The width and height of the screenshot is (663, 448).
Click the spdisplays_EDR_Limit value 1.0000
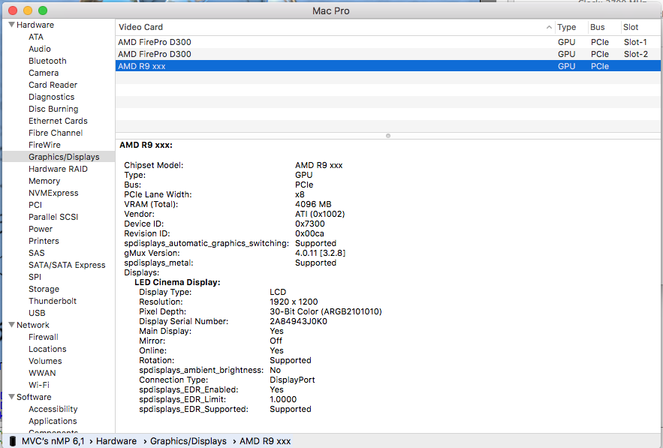click(x=283, y=399)
